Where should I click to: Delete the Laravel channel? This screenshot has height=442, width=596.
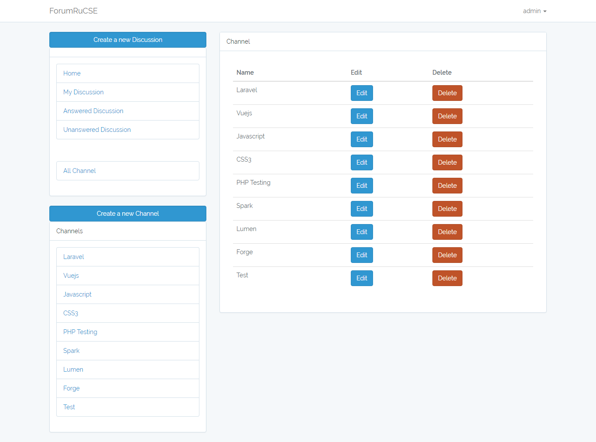pos(447,93)
